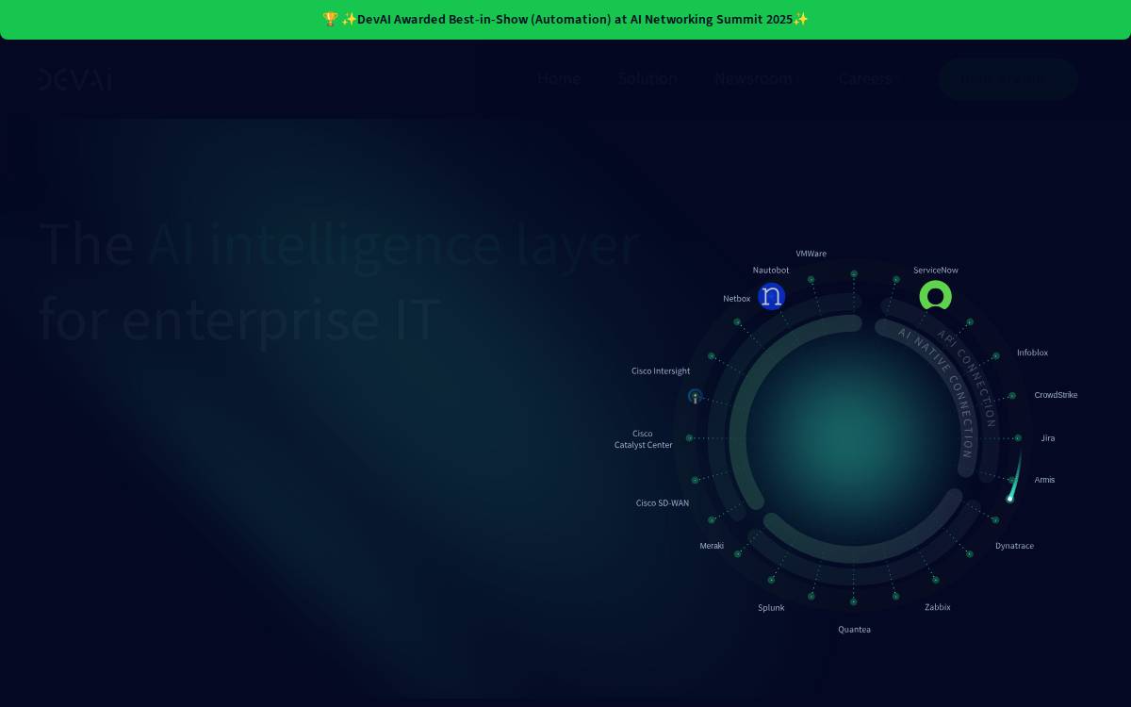Click the Quantea label
The image size is (1131, 707).
point(855,630)
